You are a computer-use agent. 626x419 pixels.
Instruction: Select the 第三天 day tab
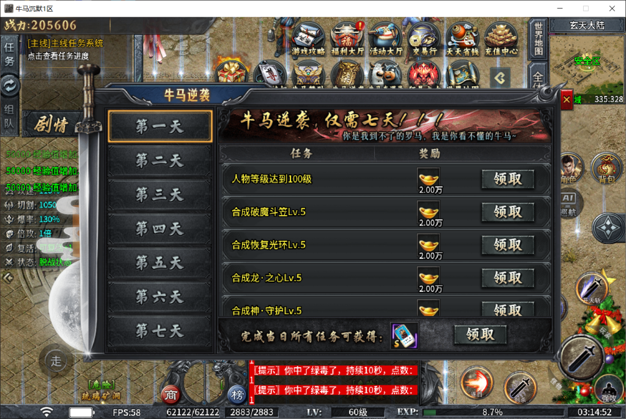tap(160, 195)
